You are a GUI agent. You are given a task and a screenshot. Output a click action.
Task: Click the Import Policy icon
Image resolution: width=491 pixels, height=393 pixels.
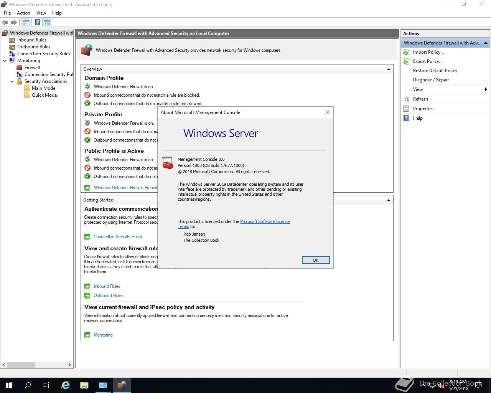coord(406,52)
